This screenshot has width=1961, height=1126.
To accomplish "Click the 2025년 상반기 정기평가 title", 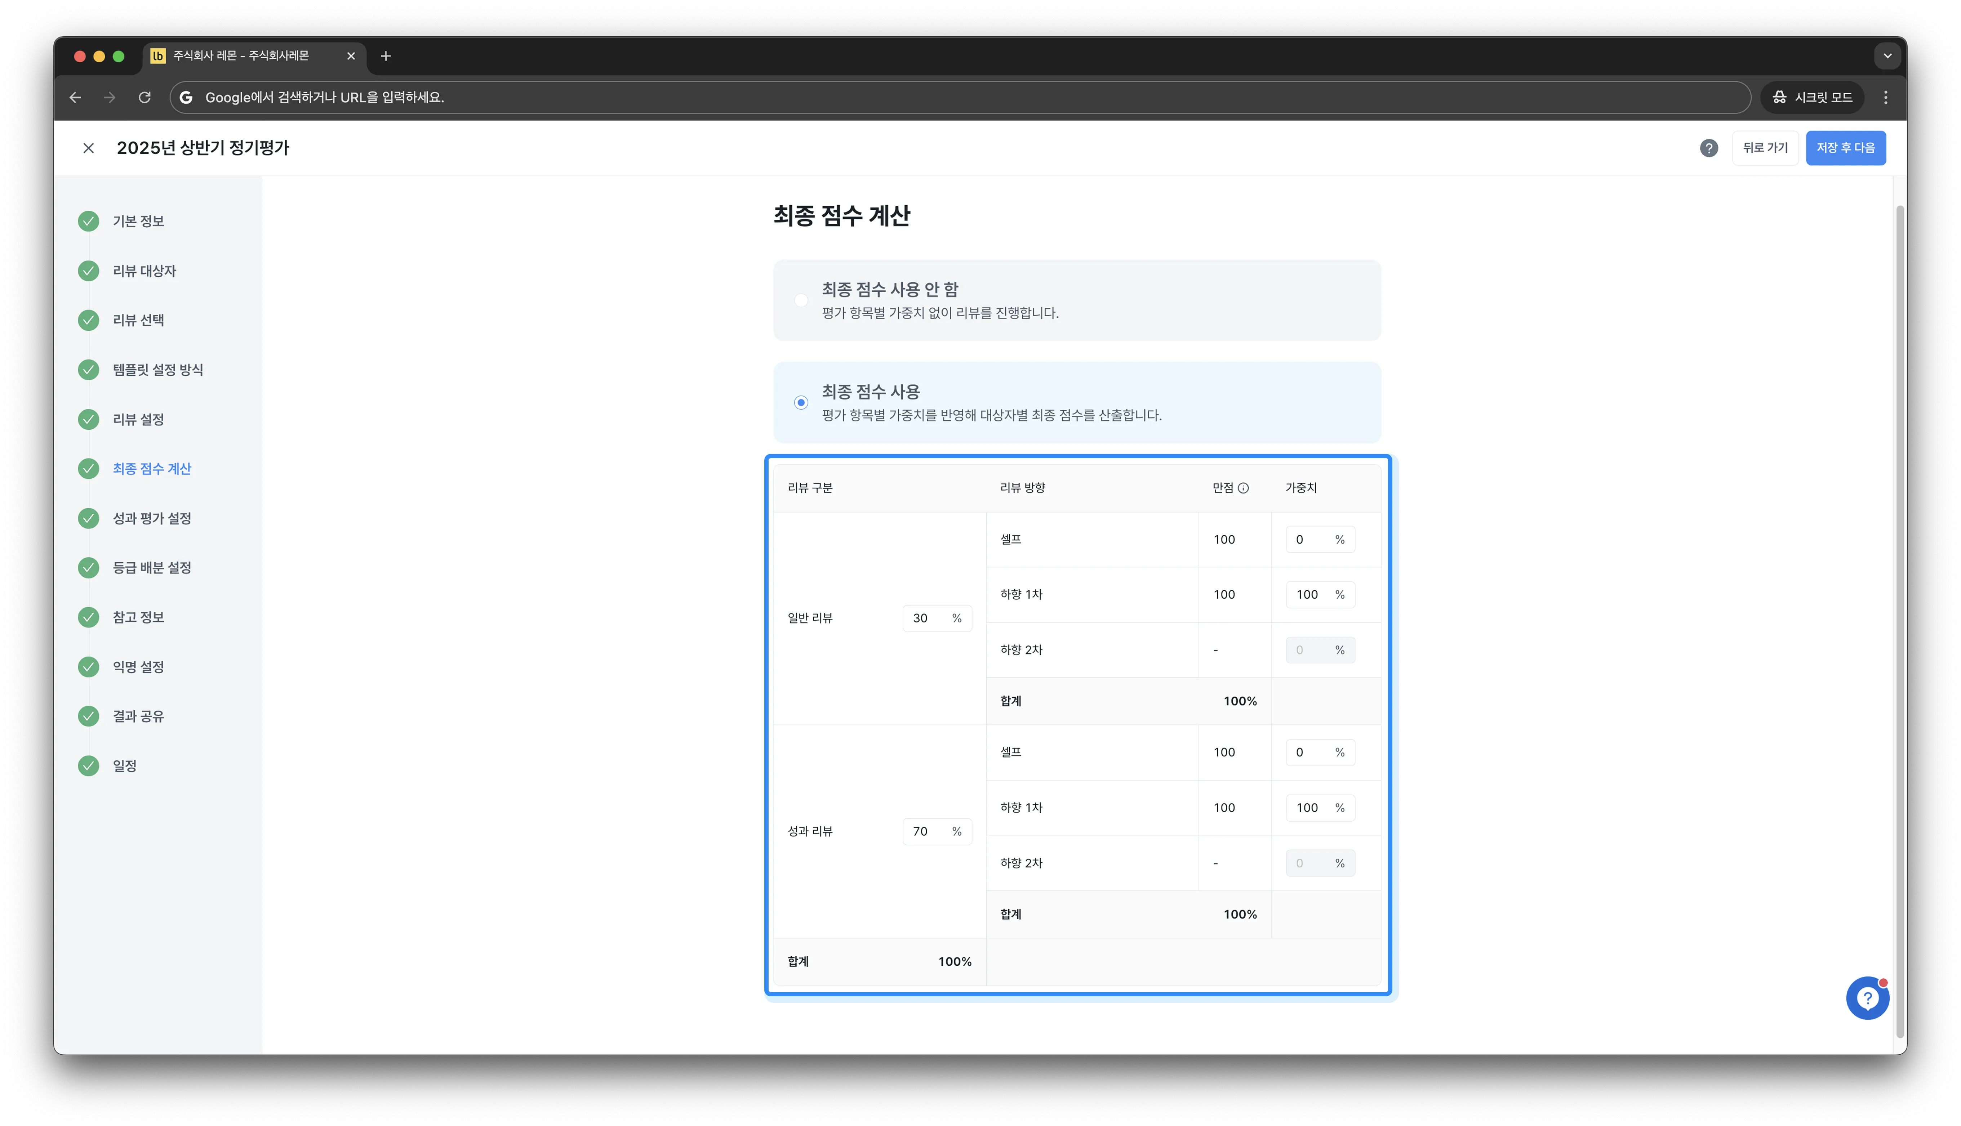I will (203, 148).
